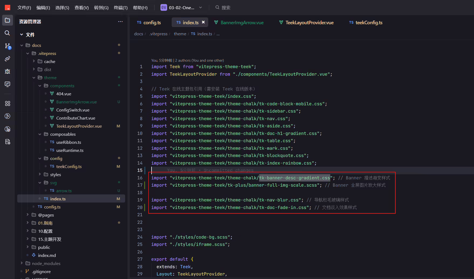474x279 pixels.
Task: Open more actions in resource manager header
Action: (x=120, y=22)
